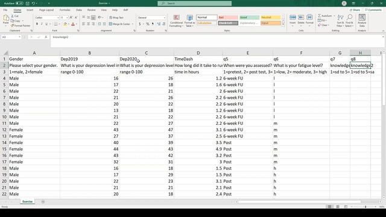Select the Exercise sheet tab

point(27,201)
